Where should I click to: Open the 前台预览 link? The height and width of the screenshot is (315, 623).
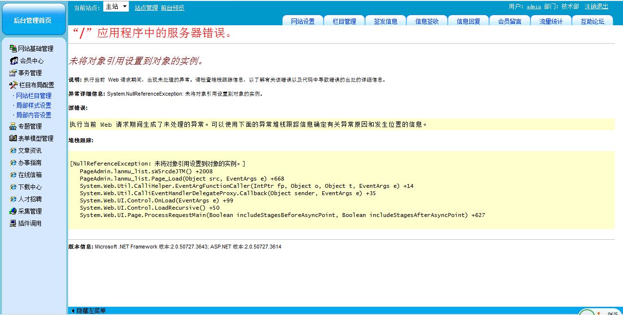click(172, 8)
